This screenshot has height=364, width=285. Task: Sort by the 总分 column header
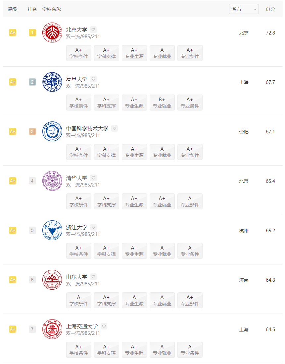(270, 9)
